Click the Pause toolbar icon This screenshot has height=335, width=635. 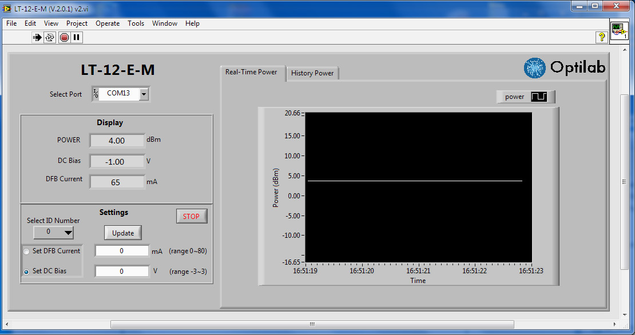pyautogui.click(x=76, y=37)
